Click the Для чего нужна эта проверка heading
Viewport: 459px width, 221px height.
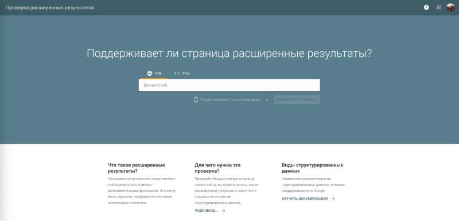coord(217,168)
